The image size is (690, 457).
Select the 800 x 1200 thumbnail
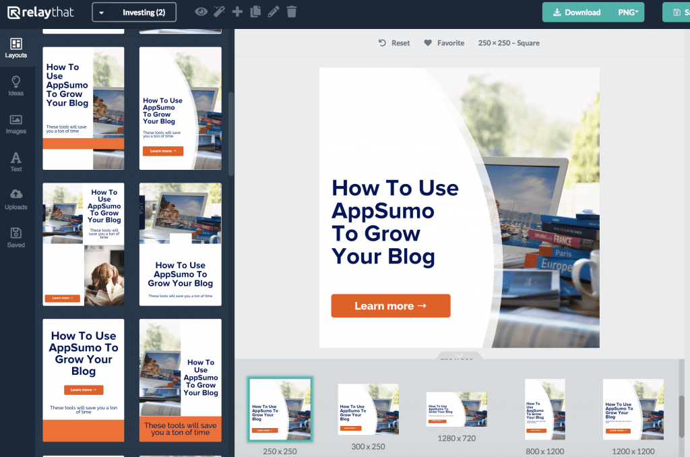[545, 408]
